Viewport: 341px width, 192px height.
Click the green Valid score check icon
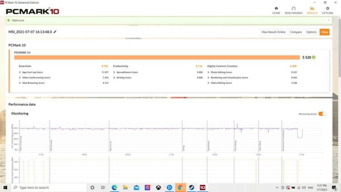[x=9, y=20]
